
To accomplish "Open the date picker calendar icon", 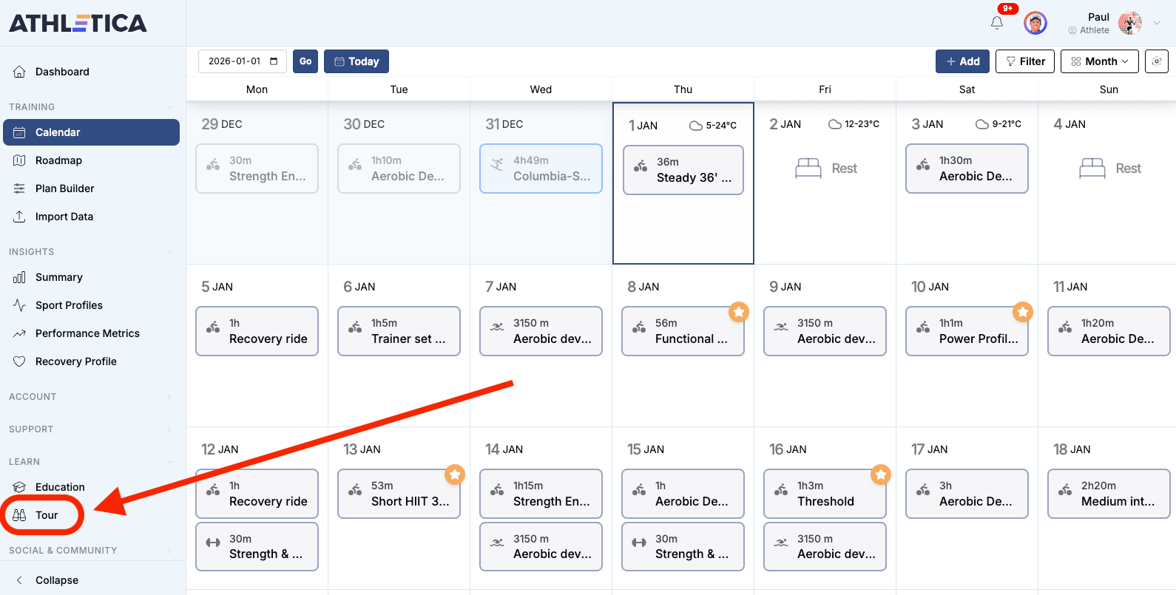I will (x=274, y=61).
